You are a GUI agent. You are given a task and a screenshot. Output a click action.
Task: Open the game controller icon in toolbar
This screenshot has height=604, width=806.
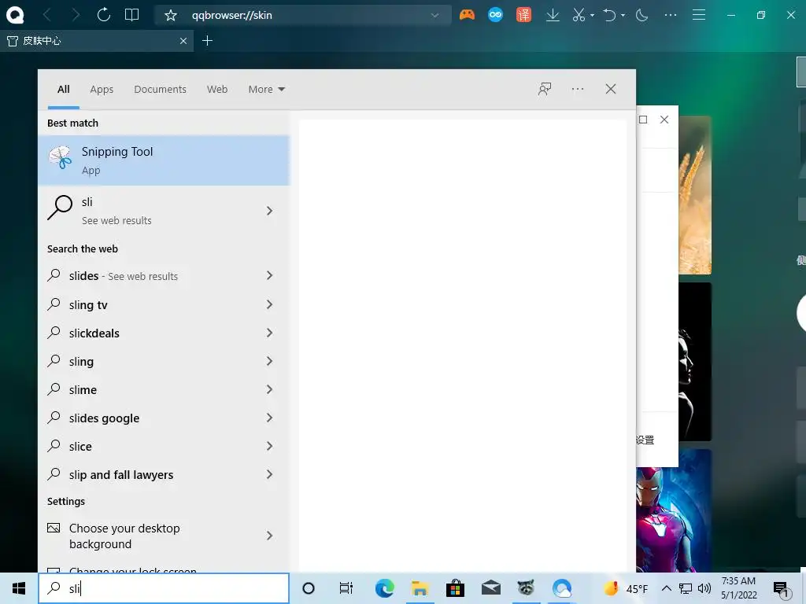[467, 15]
